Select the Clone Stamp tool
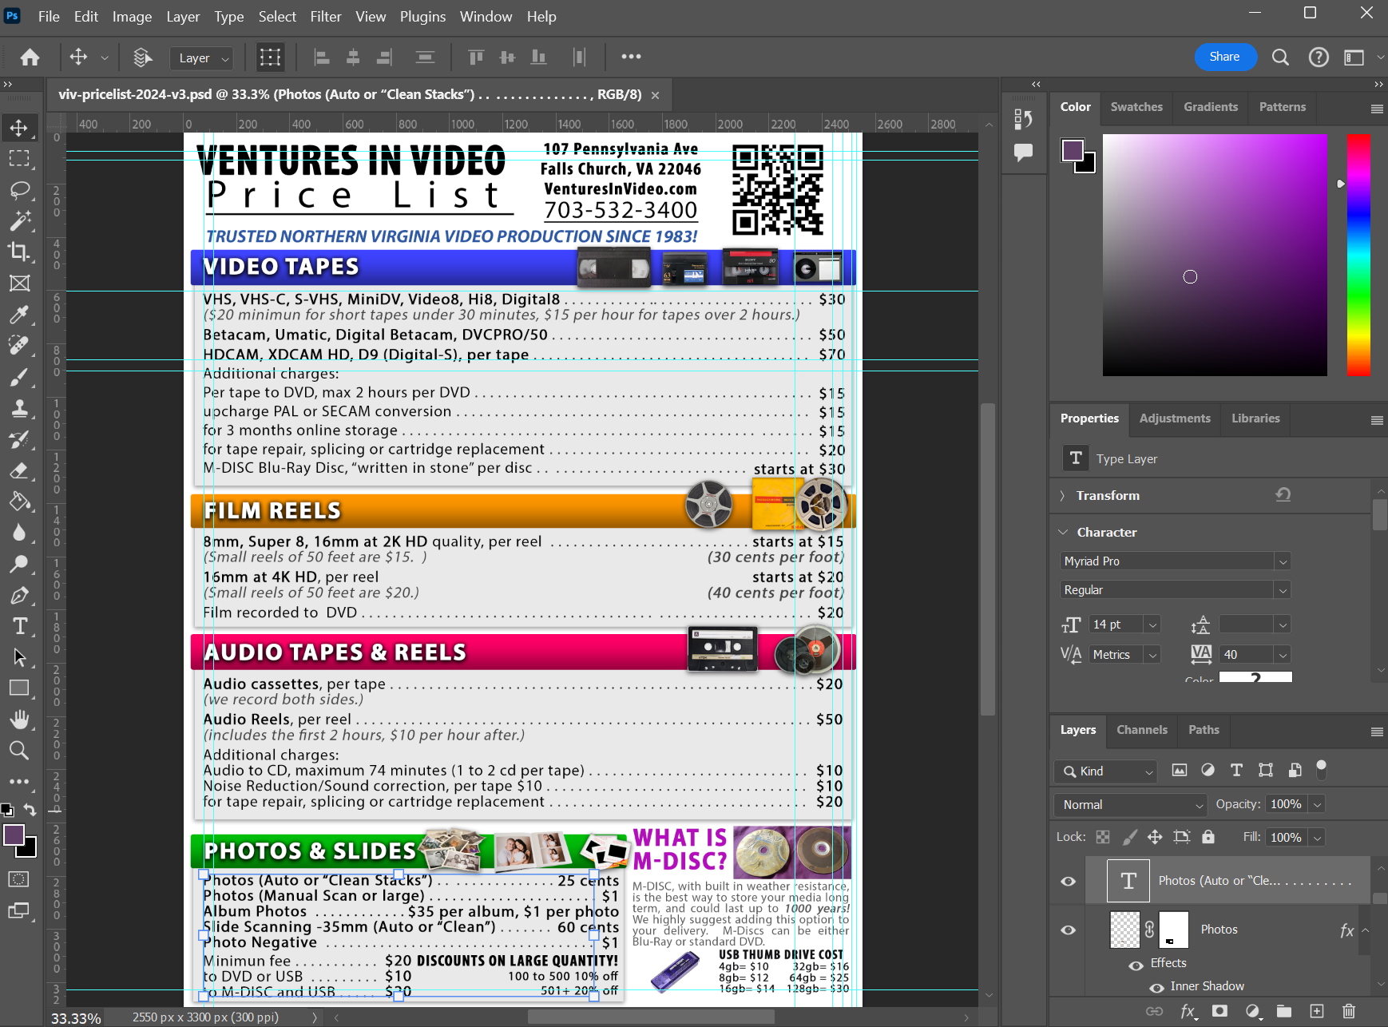The height and width of the screenshot is (1027, 1388). 19,408
